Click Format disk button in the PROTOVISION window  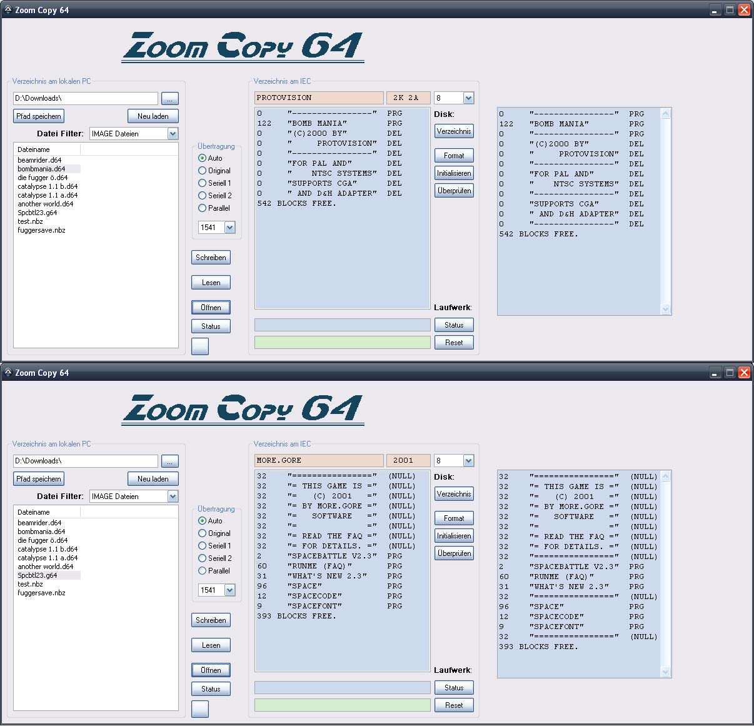coord(454,156)
